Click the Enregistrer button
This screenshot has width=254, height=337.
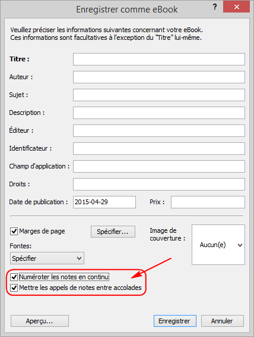point(174,321)
